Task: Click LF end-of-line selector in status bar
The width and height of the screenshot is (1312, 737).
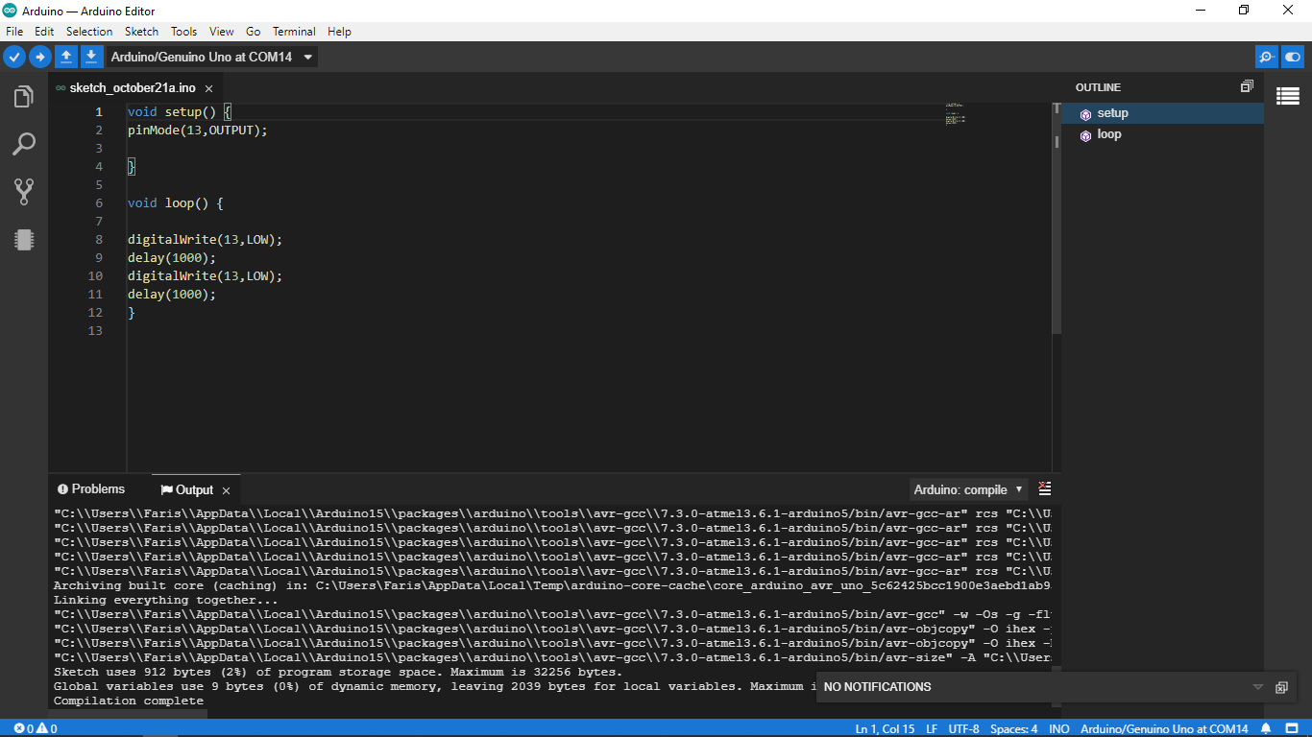Action: (x=932, y=728)
